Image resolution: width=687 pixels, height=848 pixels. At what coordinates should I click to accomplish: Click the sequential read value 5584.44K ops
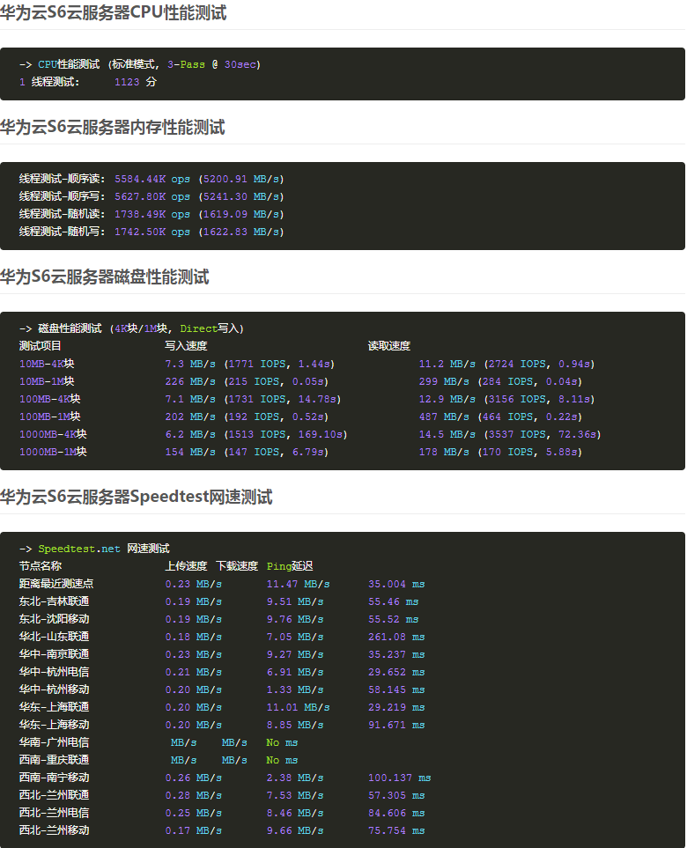coord(152,179)
